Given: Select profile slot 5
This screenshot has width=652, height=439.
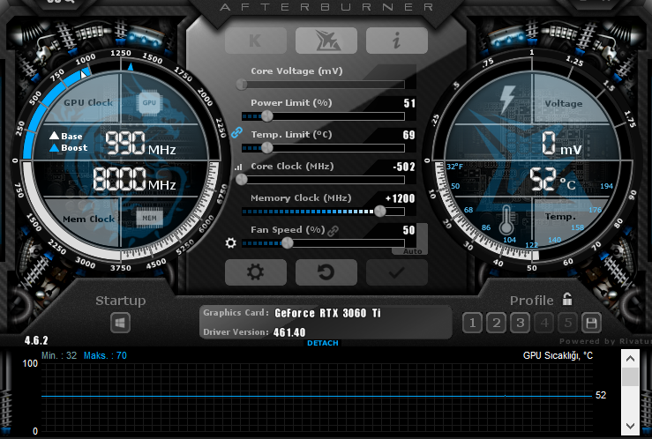Looking at the screenshot, I should pos(567,323).
